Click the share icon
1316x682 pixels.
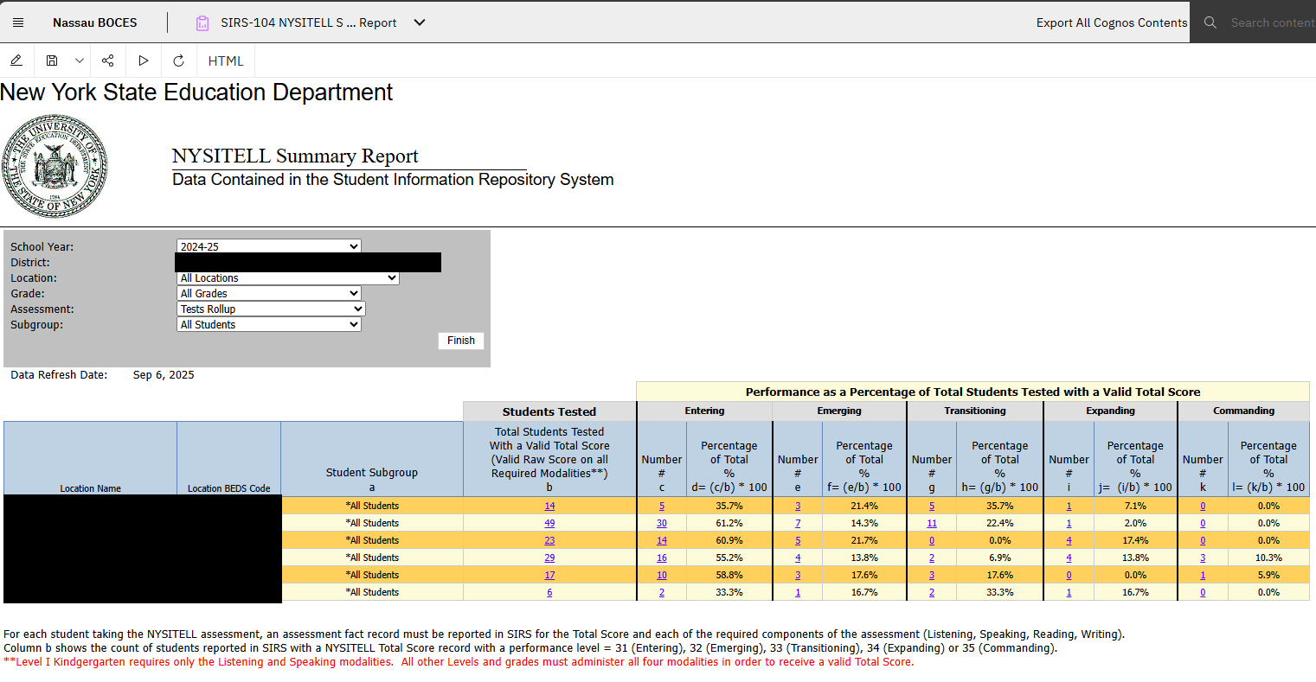tap(107, 61)
